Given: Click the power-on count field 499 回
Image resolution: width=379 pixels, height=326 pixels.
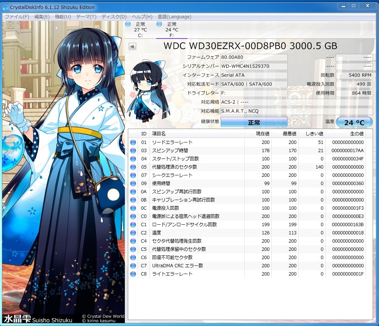Looking at the screenshot, I should click(354, 84).
